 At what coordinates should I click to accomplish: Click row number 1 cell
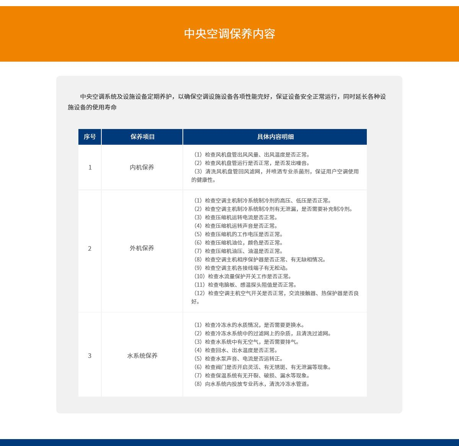90,167
